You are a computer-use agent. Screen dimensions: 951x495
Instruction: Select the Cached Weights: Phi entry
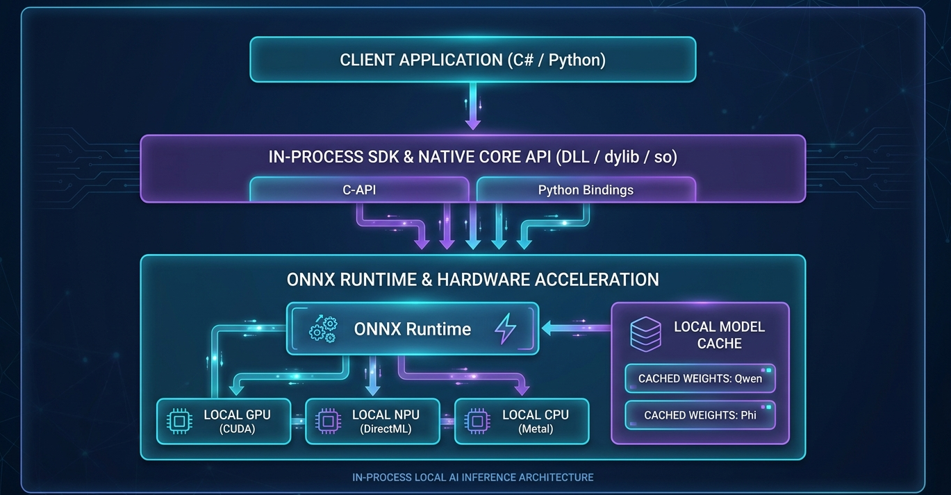700,415
